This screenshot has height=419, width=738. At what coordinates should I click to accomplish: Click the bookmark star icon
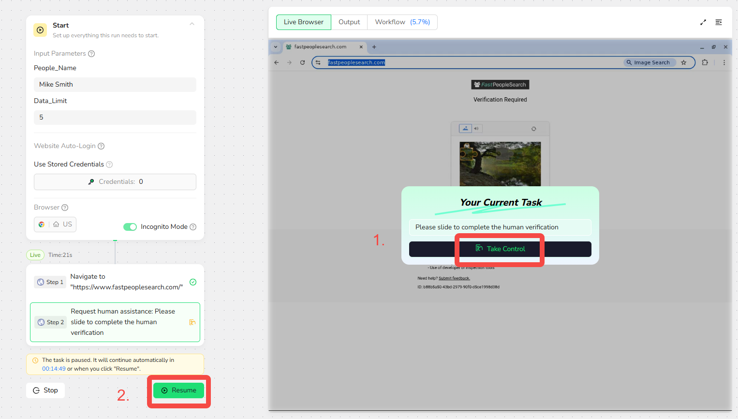tap(683, 62)
